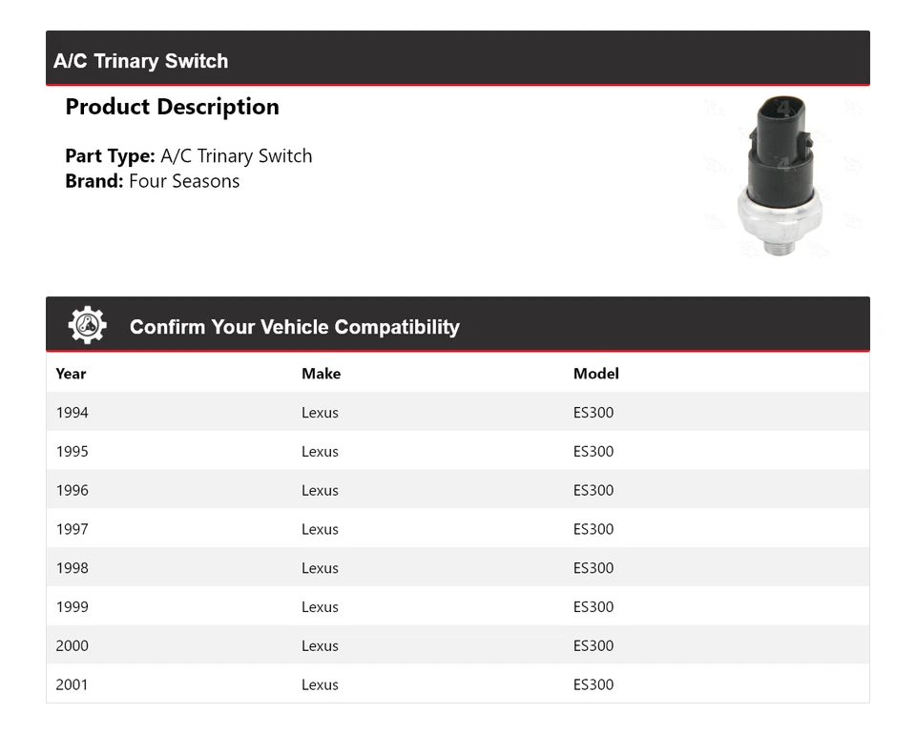Image resolution: width=916 pixels, height=734 pixels.
Task: Select the 2000 year cell
Action: 73,646
